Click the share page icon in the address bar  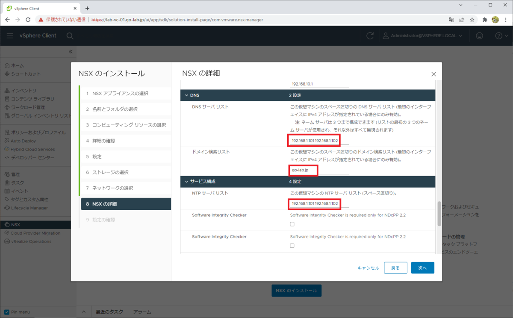point(462,20)
